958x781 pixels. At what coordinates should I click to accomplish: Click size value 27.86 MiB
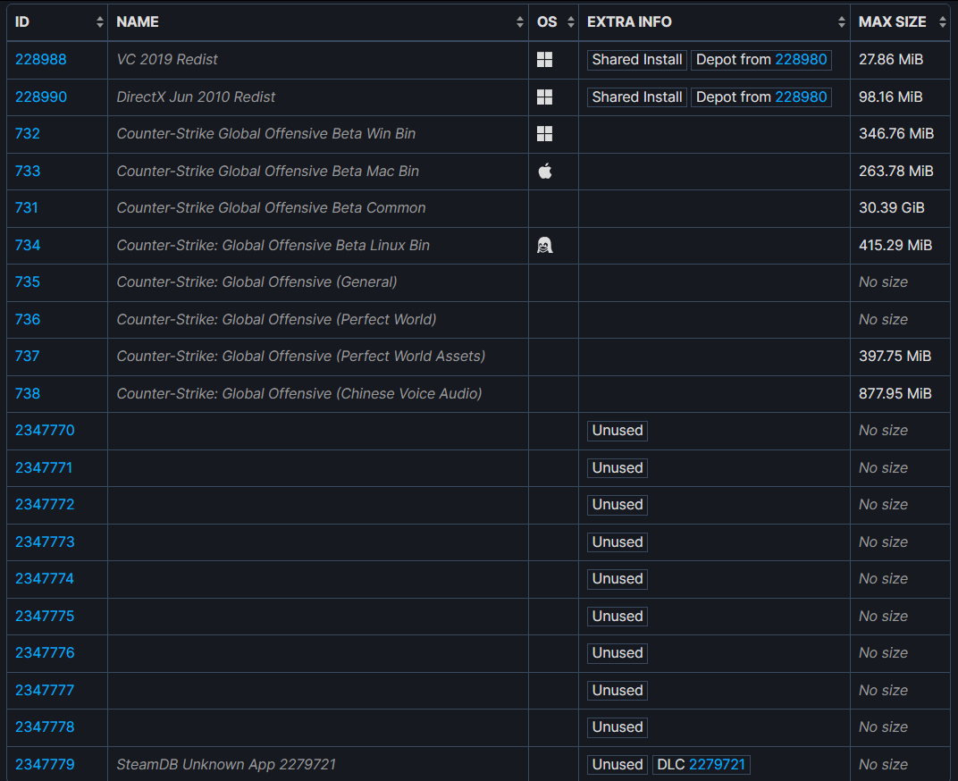891,59
